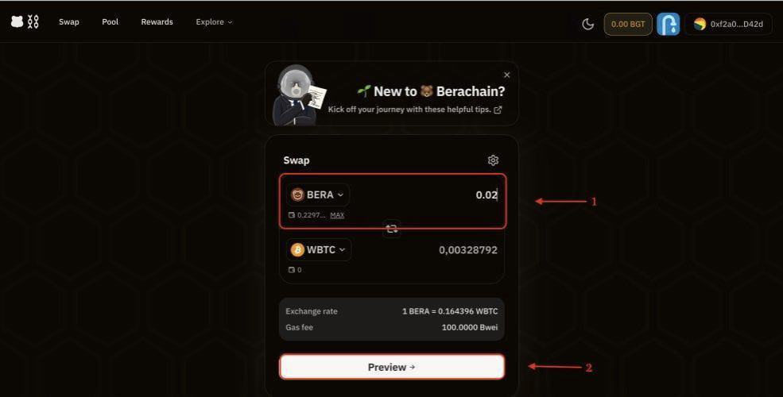Viewport: 783px width, 397px height.
Task: Click the 0.00 BGT balance button
Action: click(x=628, y=24)
